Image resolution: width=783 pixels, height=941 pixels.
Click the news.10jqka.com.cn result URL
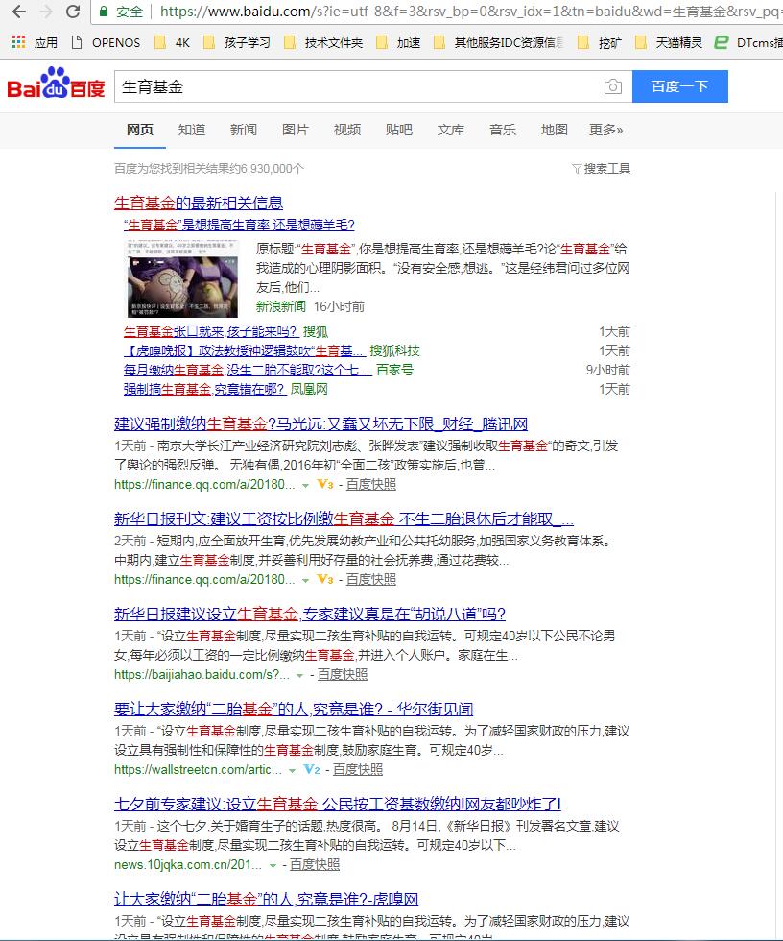[x=188, y=864]
